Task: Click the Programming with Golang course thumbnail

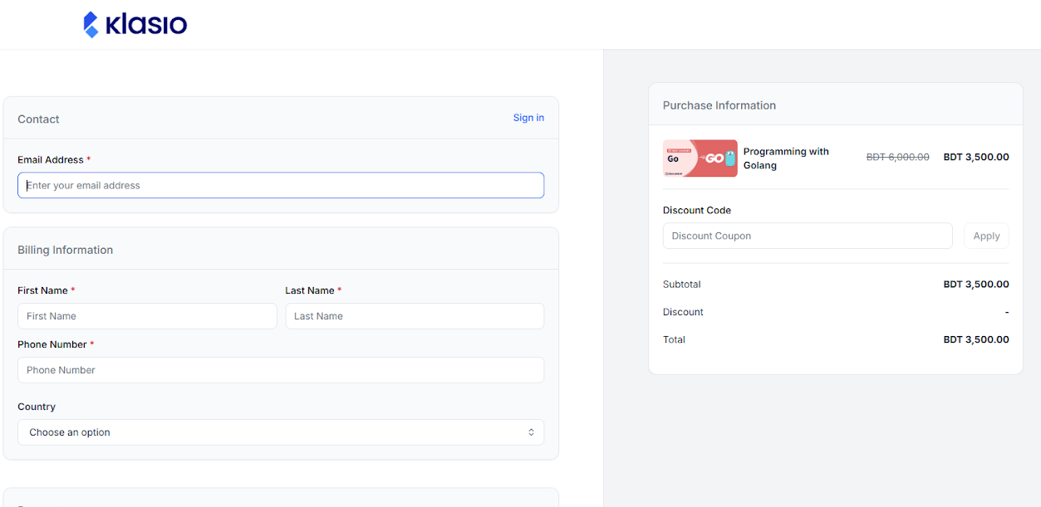Action: coord(700,158)
